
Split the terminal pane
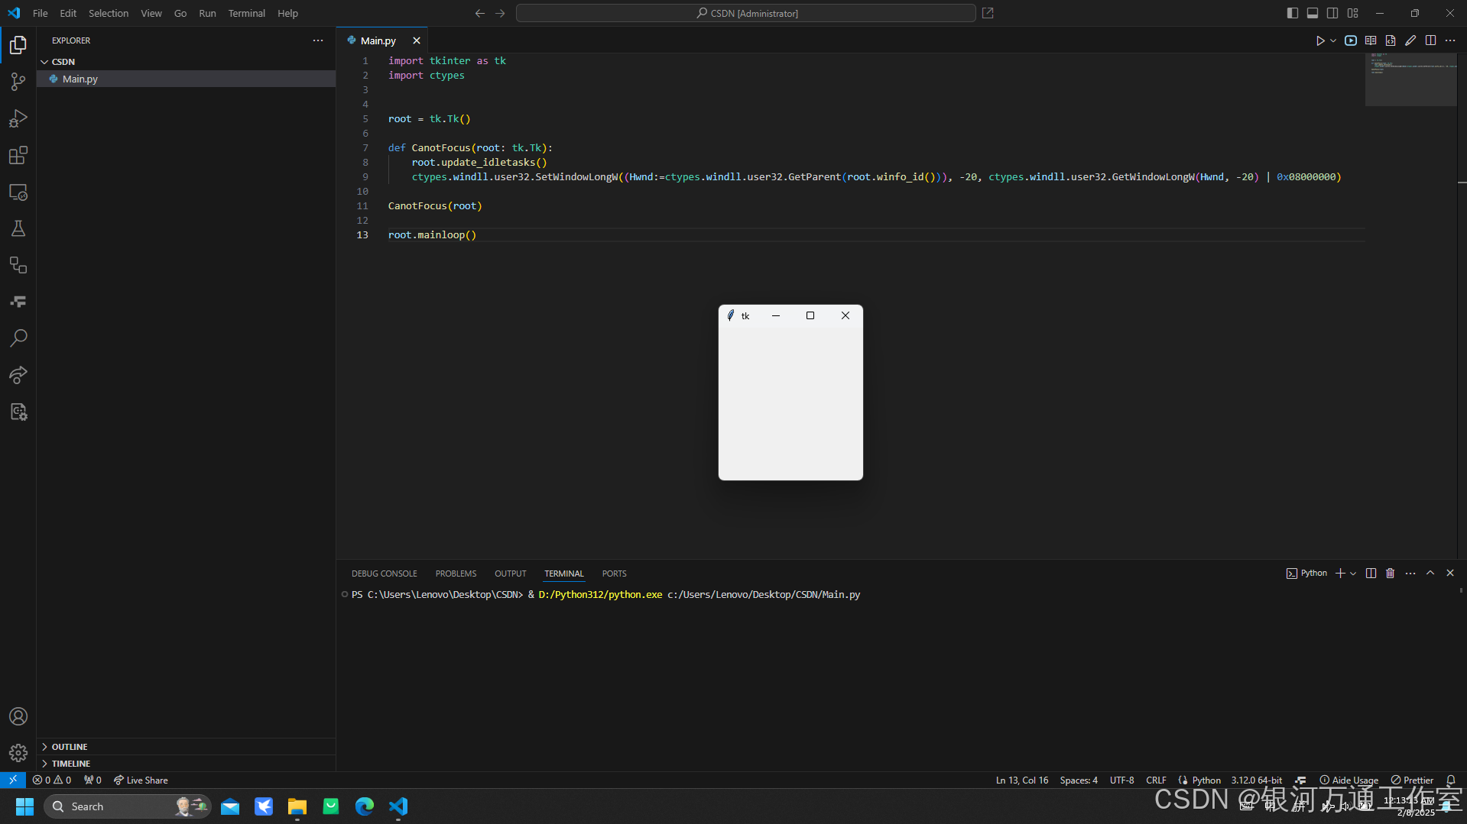[x=1371, y=574]
